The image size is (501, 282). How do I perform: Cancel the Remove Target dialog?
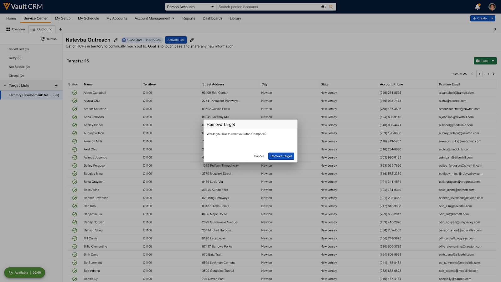[x=258, y=156]
